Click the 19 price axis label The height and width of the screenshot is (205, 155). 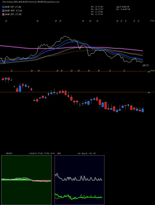[148, 72]
